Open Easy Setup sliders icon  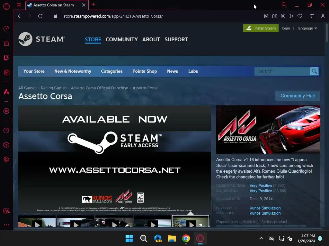point(312,16)
